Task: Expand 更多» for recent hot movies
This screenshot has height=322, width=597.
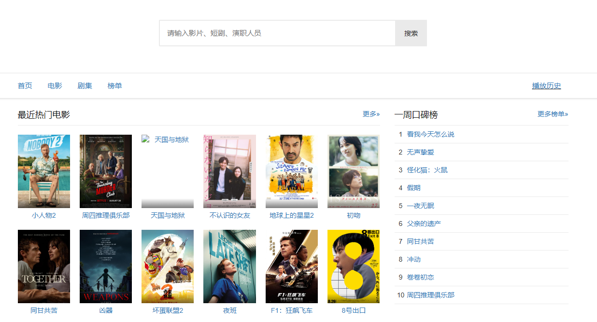Action: [x=371, y=114]
